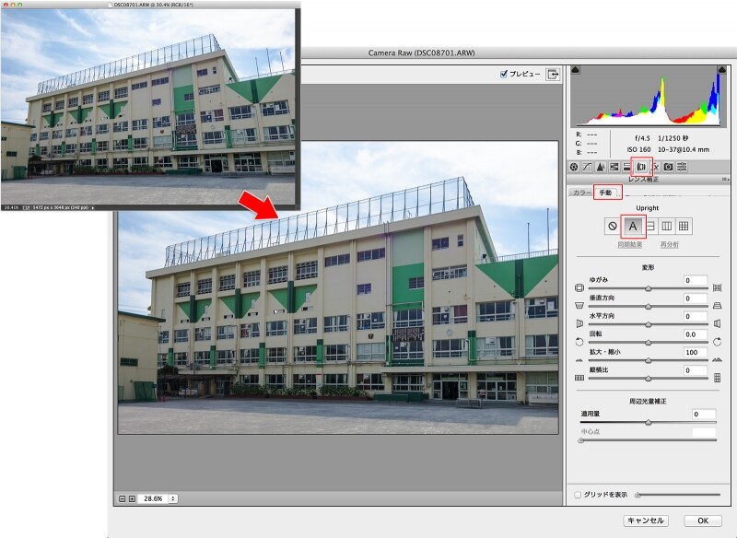
Task: Click the 回転 slider handle
Action: 649,343
